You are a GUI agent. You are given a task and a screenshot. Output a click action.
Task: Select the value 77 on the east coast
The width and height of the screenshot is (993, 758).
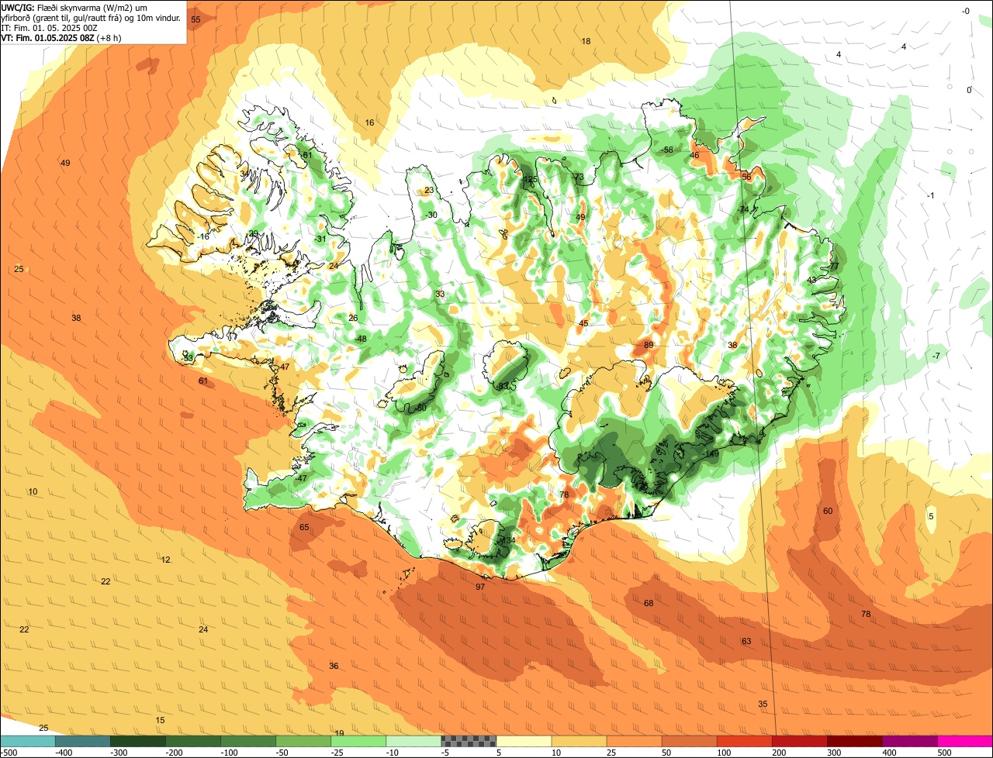click(x=835, y=266)
